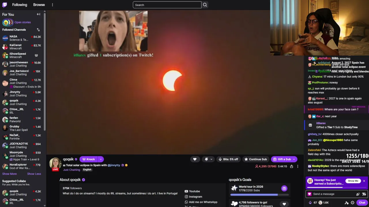Open the Cinna channel in the sidebar
Screen dimensions: 369x207
tap(22, 83)
